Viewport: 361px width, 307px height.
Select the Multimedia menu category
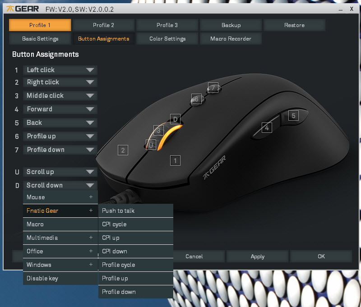coord(60,238)
